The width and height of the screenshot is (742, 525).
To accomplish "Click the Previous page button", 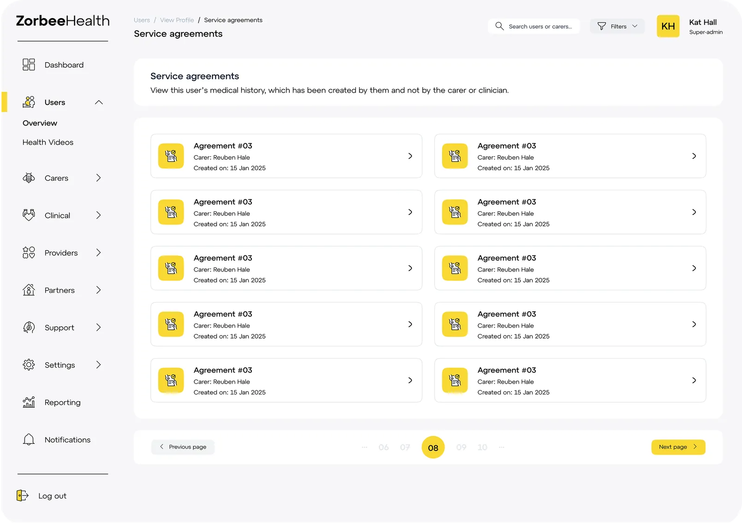I will (x=183, y=447).
